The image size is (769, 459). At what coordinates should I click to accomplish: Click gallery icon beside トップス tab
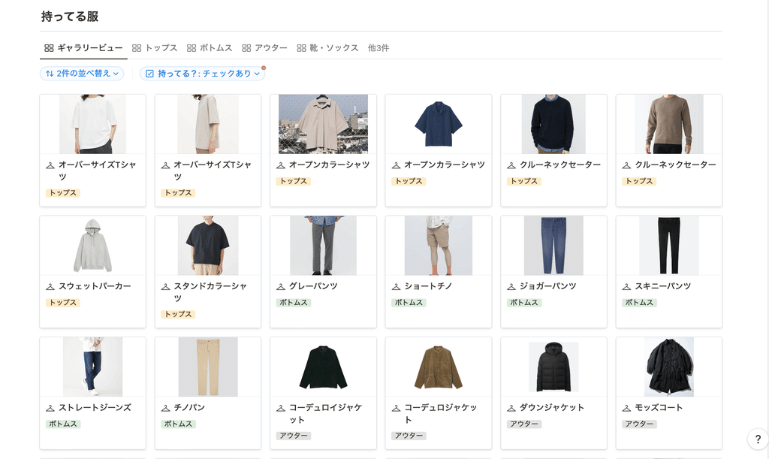click(137, 48)
